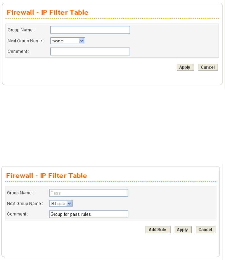The image size is (225, 260).
Task: Click the Group Name label beside the empty field
Action: click(21, 30)
